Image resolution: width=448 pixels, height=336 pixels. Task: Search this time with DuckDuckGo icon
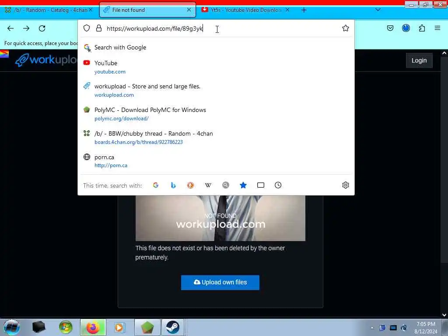[191, 185]
